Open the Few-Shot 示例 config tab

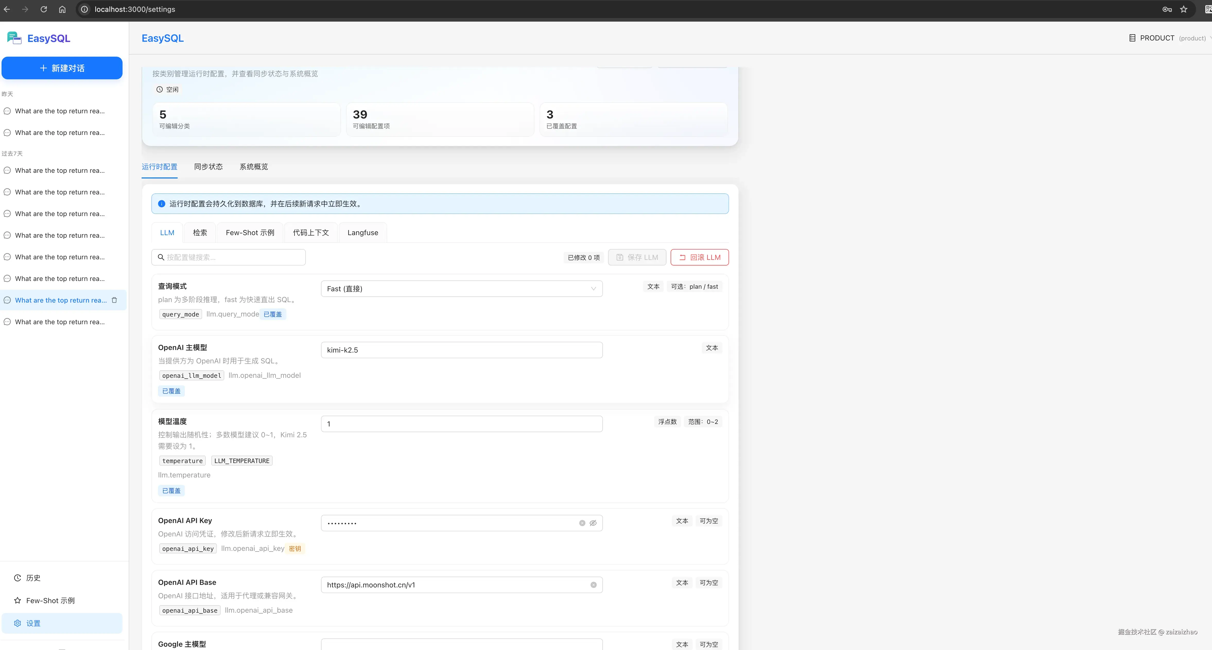coord(250,233)
